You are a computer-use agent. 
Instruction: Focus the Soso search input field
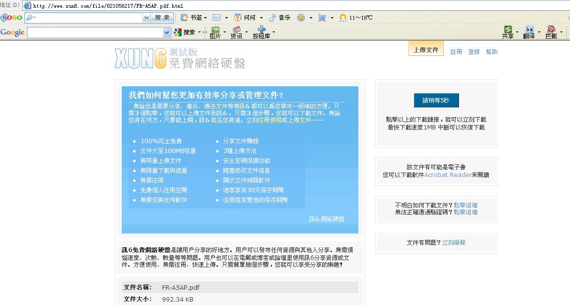click(88, 18)
